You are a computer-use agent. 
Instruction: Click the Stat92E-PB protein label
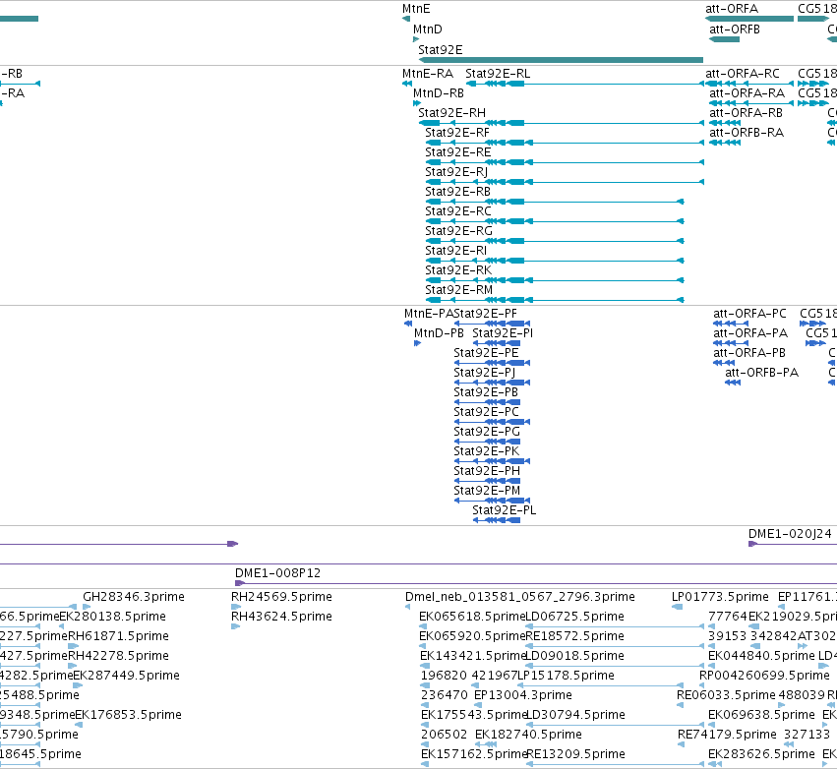pos(486,392)
